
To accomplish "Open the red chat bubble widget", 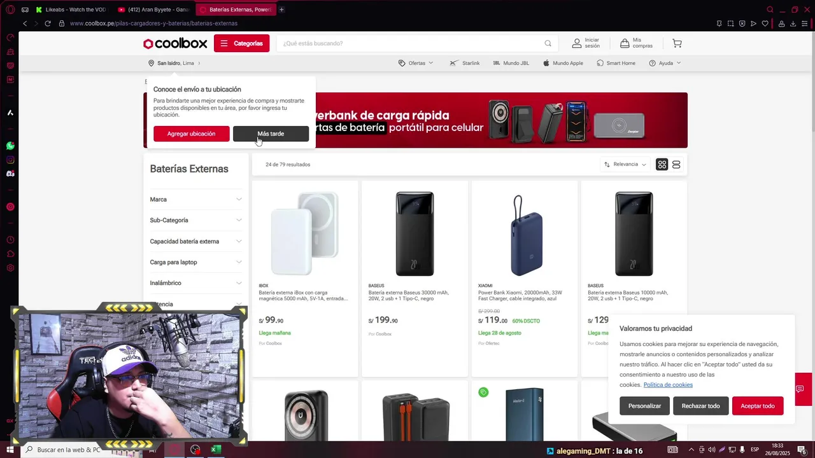I will (800, 389).
